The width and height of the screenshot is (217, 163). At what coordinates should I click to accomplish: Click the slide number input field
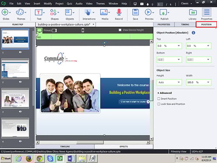(160, 4)
